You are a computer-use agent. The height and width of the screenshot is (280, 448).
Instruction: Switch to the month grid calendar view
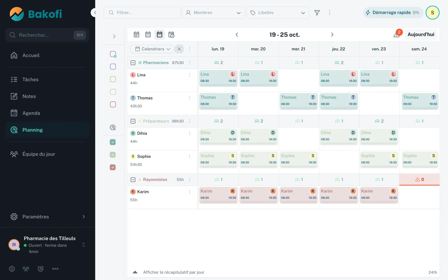tap(148, 34)
